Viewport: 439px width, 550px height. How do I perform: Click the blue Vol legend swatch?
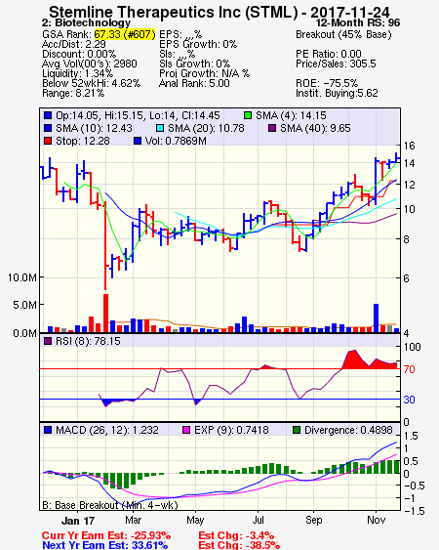pos(138,141)
